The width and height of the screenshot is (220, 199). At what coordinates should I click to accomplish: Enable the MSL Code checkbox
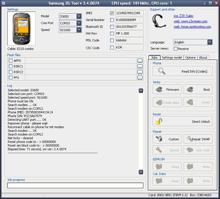point(112,40)
